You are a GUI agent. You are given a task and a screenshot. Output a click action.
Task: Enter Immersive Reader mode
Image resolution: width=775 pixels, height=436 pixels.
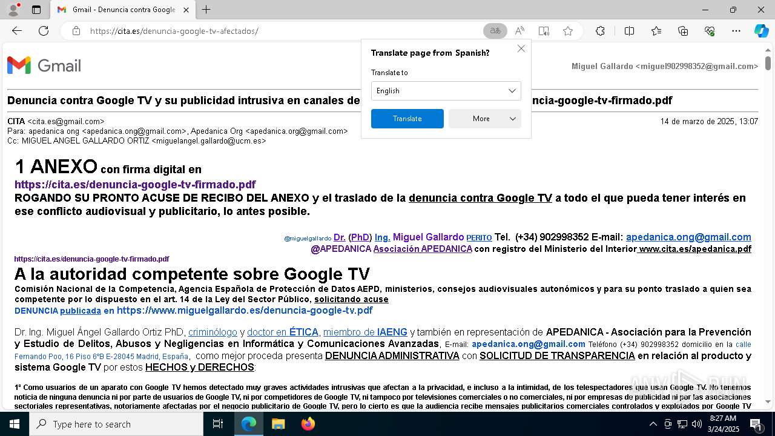click(x=544, y=31)
